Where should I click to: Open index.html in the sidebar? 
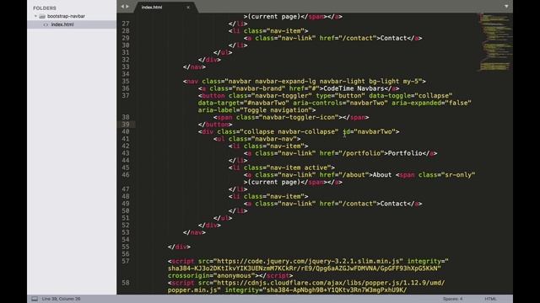click(x=62, y=24)
